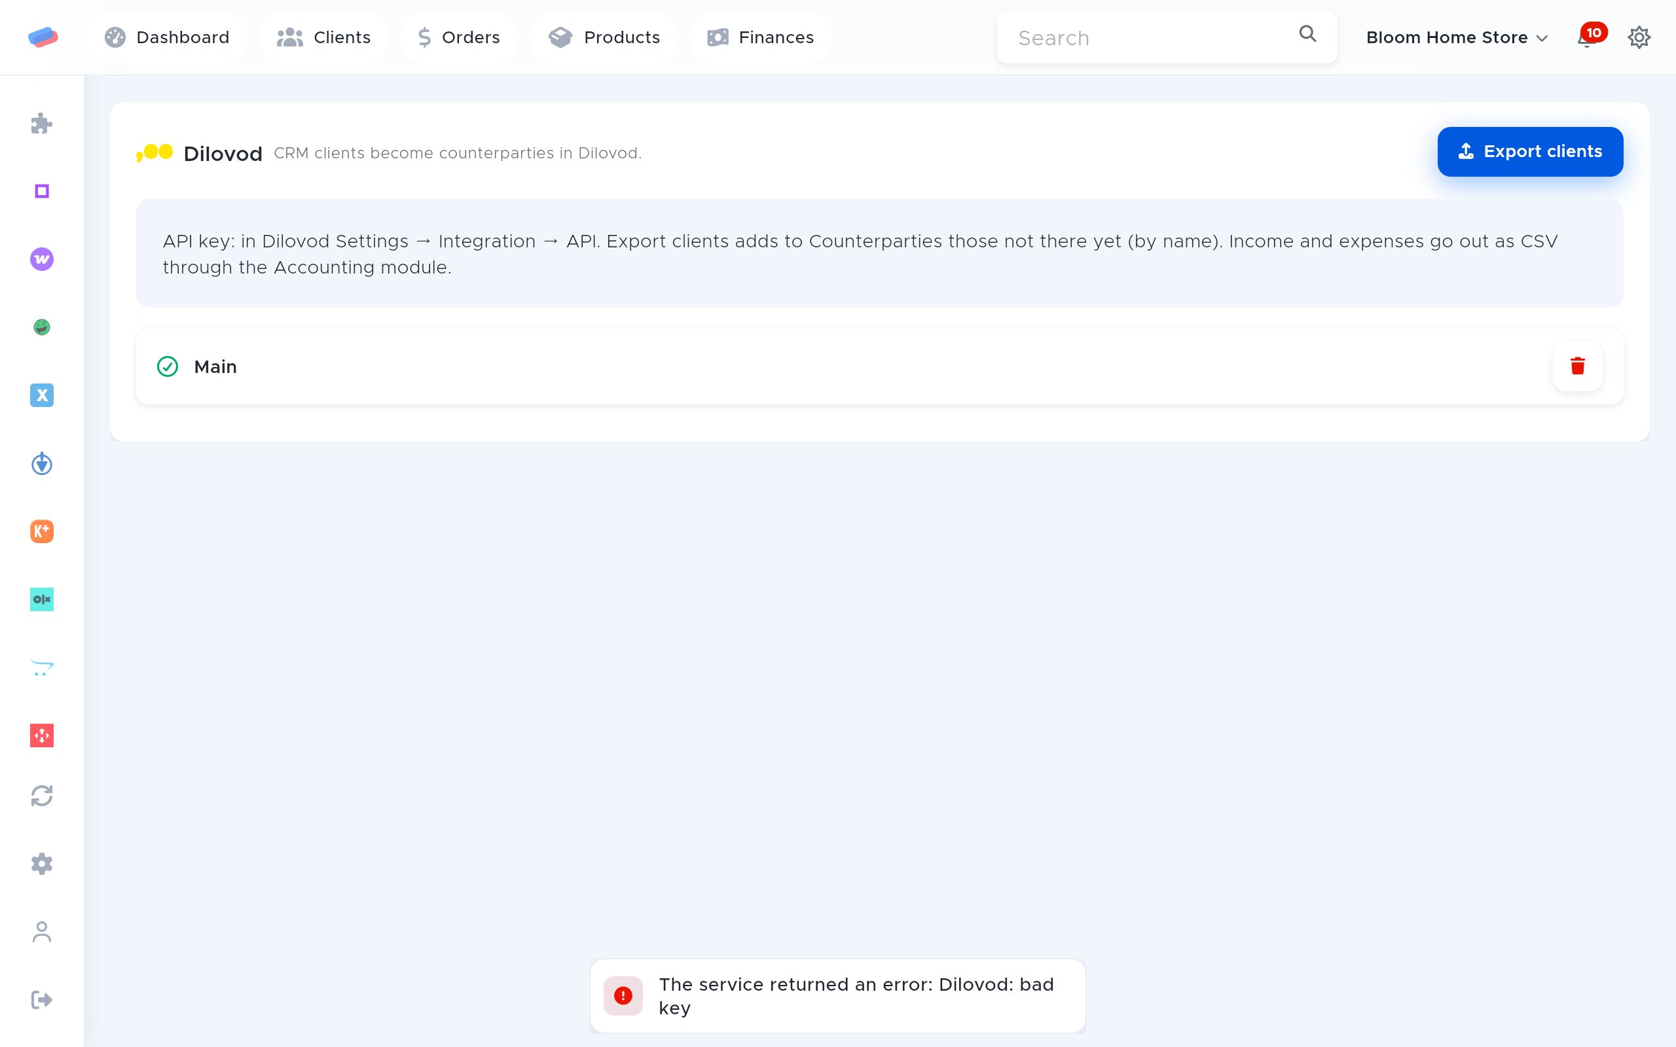Click the light-blue shopping cart sidebar icon
The height and width of the screenshot is (1047, 1676).
(x=41, y=667)
